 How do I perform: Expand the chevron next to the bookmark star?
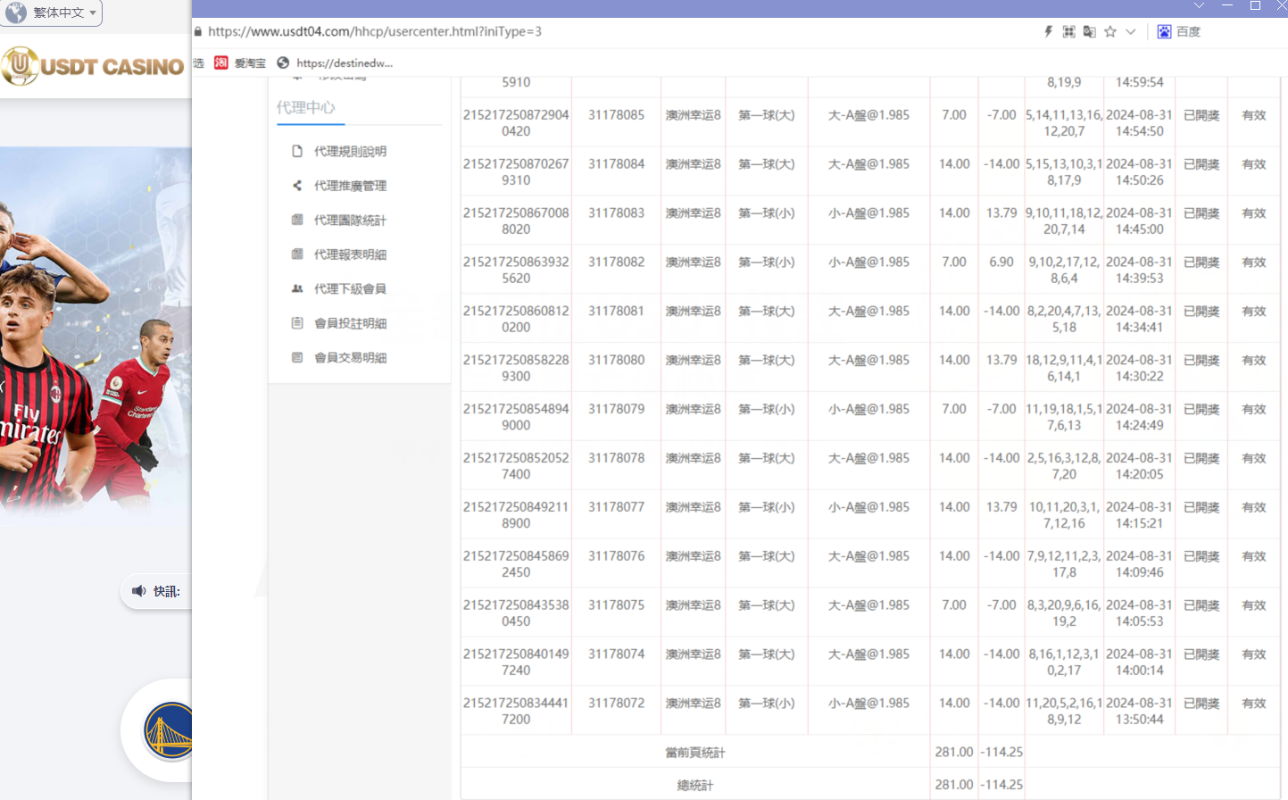(1130, 31)
